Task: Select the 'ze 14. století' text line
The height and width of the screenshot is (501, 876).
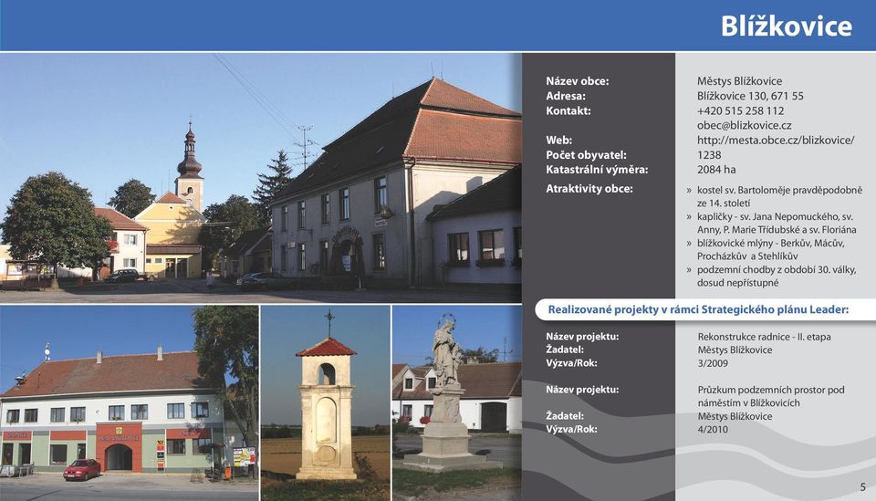Action: pyautogui.click(x=724, y=204)
